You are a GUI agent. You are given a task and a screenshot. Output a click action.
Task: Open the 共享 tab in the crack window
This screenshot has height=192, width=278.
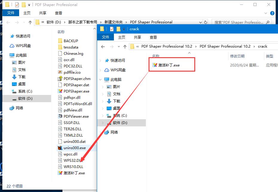138,37
